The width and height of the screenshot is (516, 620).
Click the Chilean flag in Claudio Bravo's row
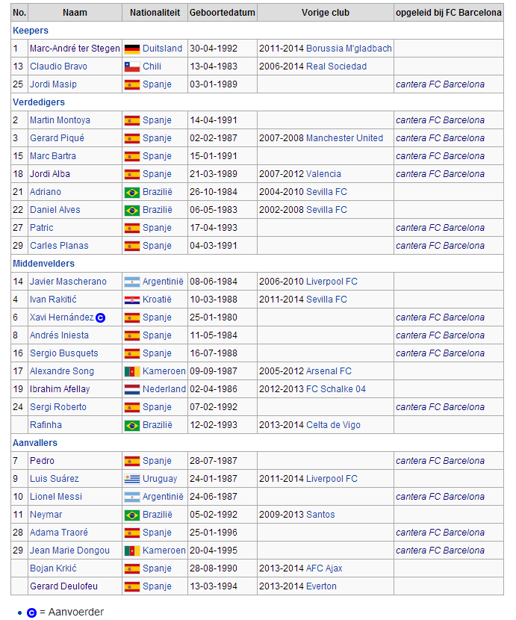[132, 66]
